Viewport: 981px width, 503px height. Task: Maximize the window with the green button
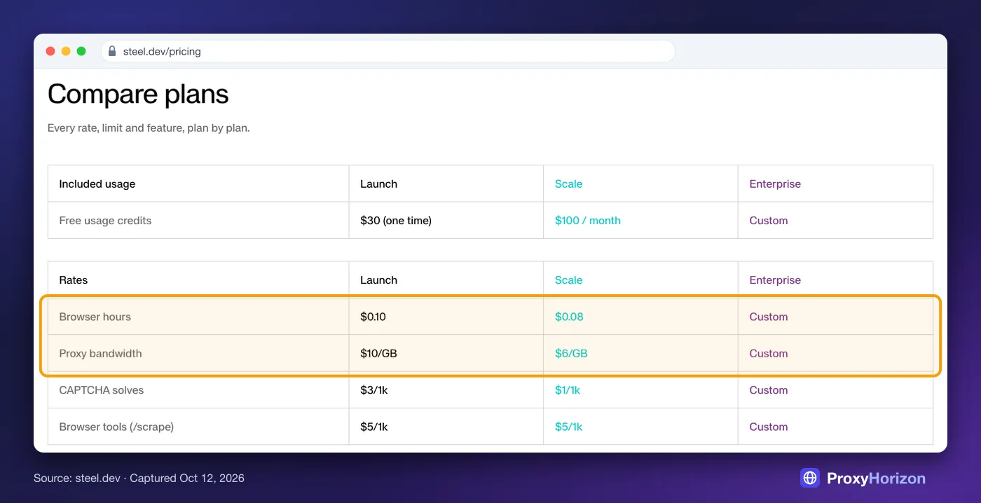click(x=81, y=51)
